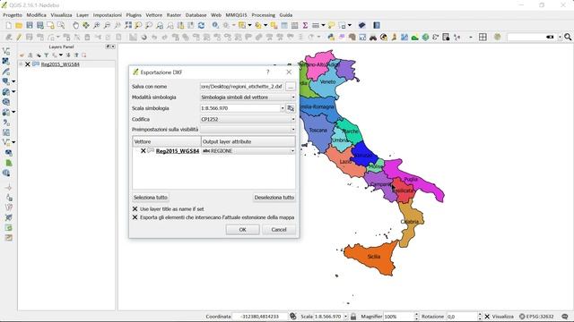Open the Guida menu

coord(285,15)
